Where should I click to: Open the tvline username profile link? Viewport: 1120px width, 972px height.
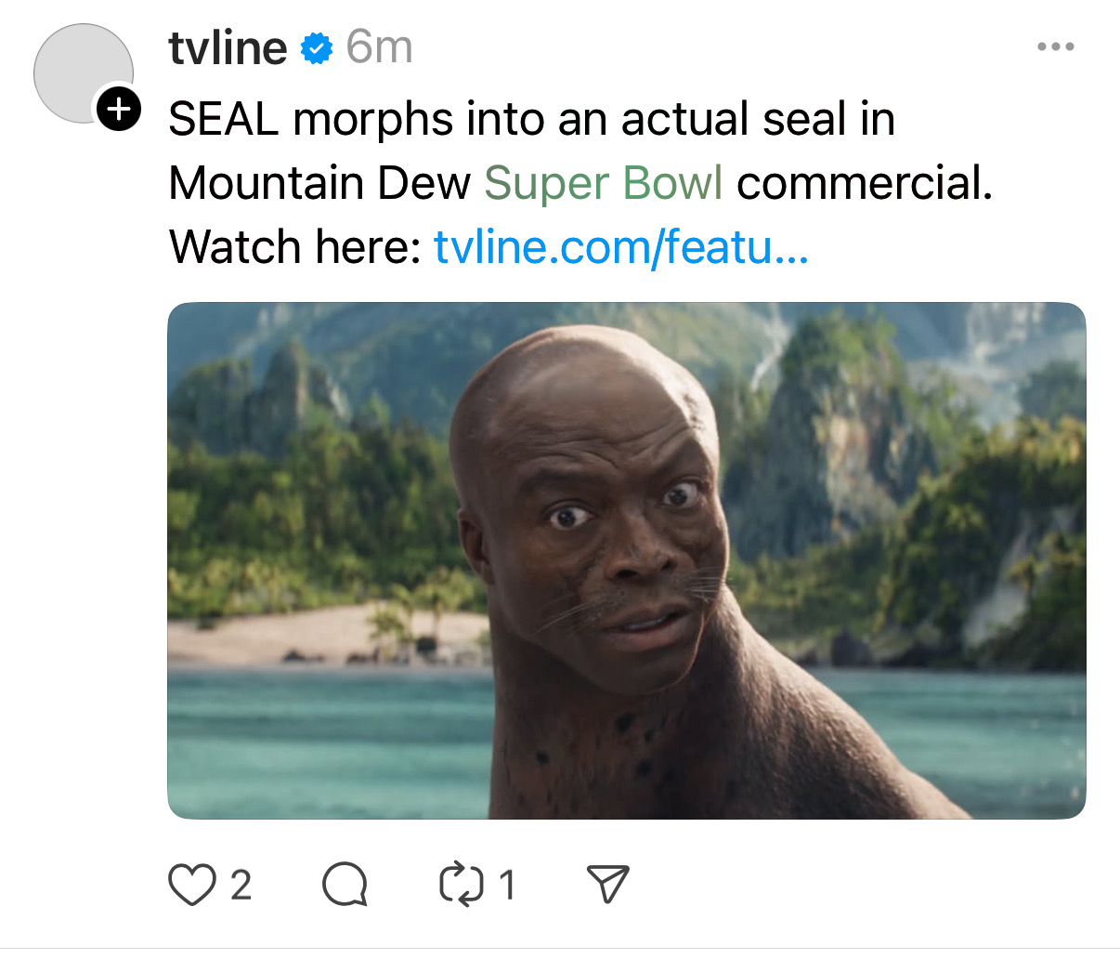(228, 47)
